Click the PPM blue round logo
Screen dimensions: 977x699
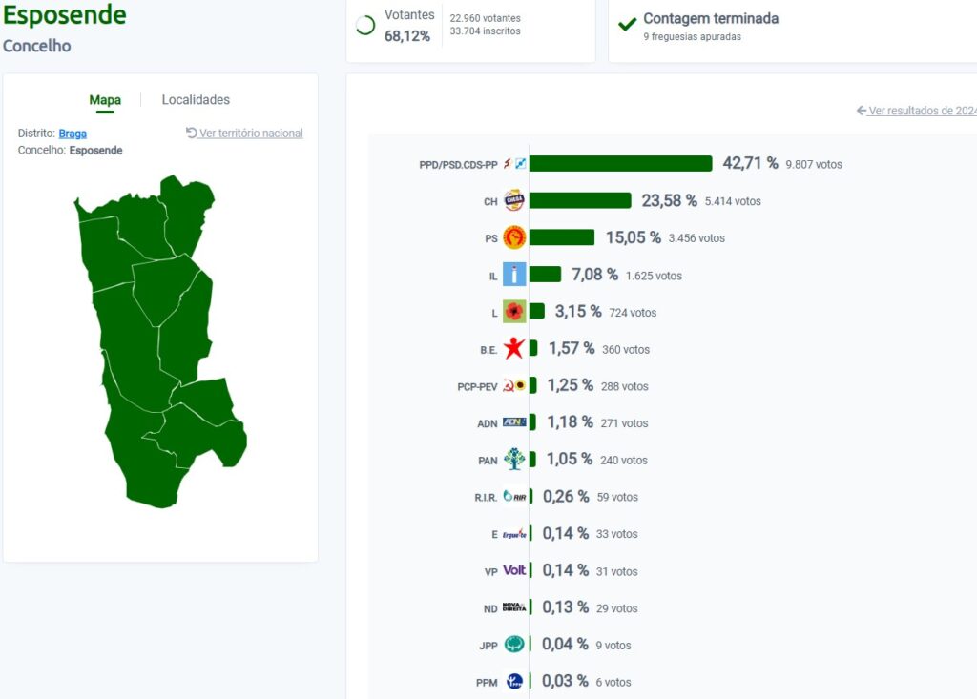click(x=514, y=682)
